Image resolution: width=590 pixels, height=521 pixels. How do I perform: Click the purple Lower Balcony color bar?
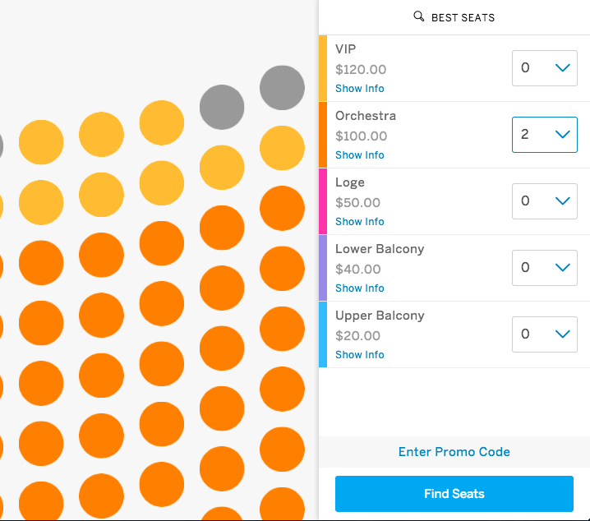pyautogui.click(x=323, y=268)
